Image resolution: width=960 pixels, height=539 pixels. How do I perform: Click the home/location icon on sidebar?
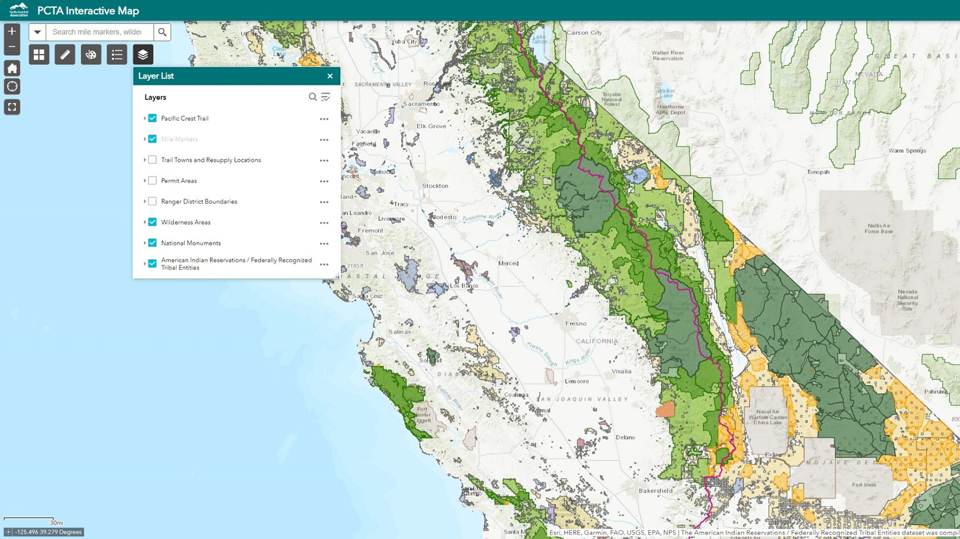click(13, 67)
